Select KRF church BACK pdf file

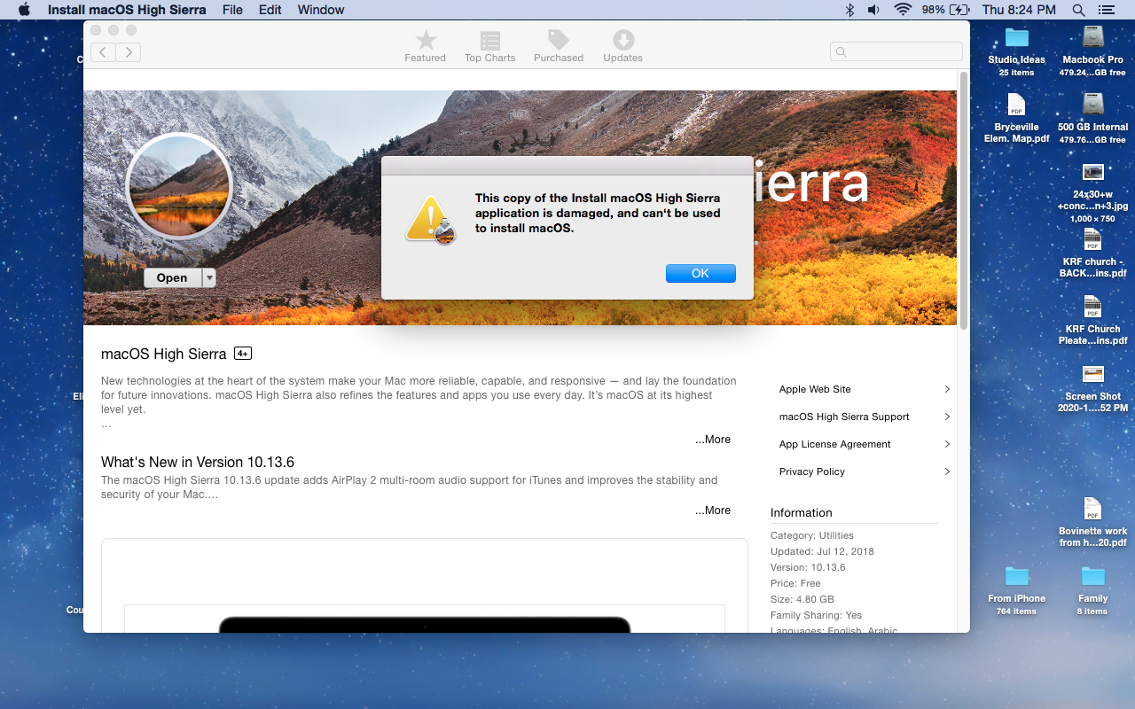(1093, 253)
